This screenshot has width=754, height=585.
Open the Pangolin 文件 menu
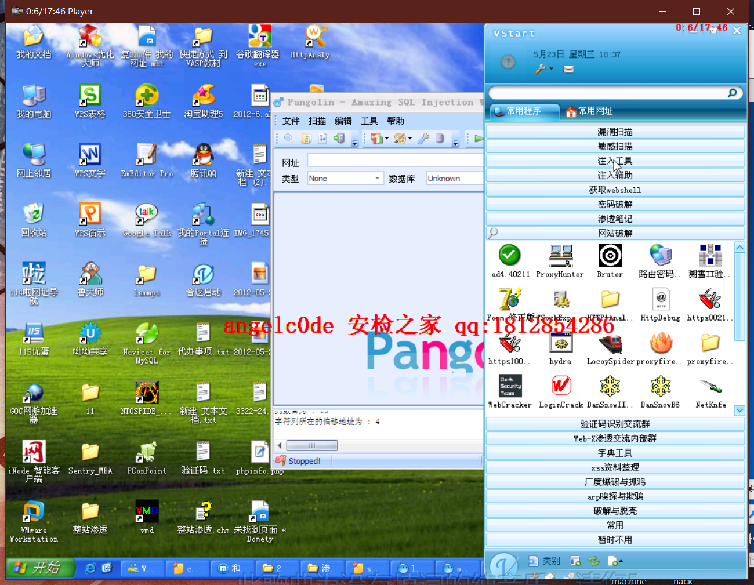point(291,121)
